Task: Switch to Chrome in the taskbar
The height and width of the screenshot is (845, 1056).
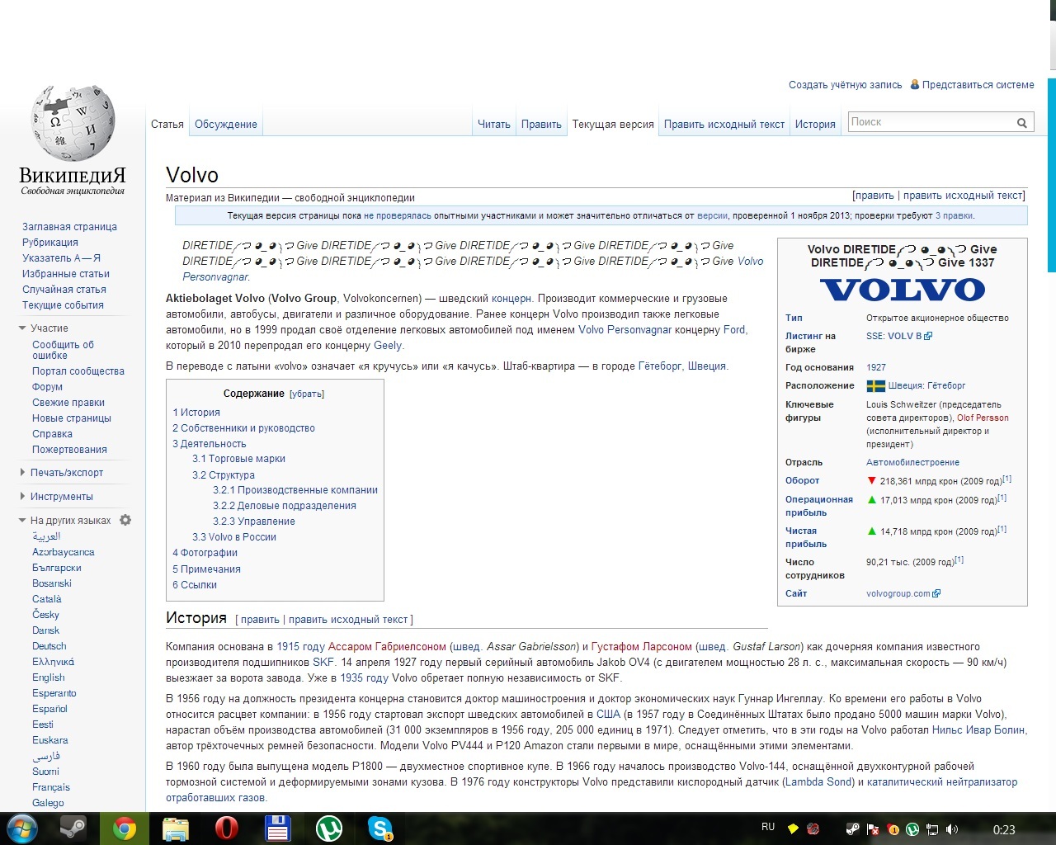Action: pyautogui.click(x=125, y=828)
